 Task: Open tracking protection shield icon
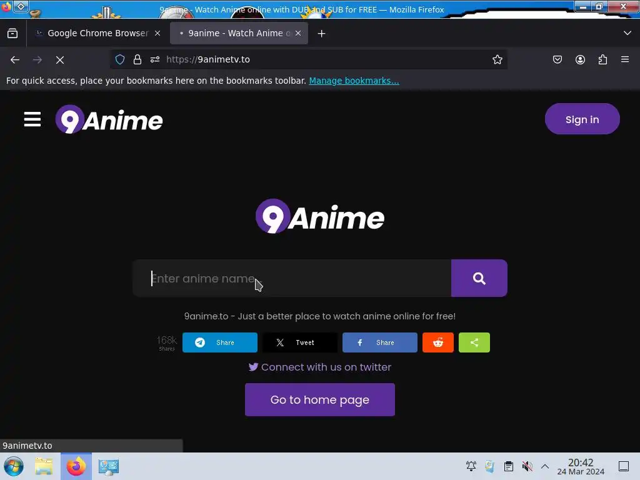[120, 59]
